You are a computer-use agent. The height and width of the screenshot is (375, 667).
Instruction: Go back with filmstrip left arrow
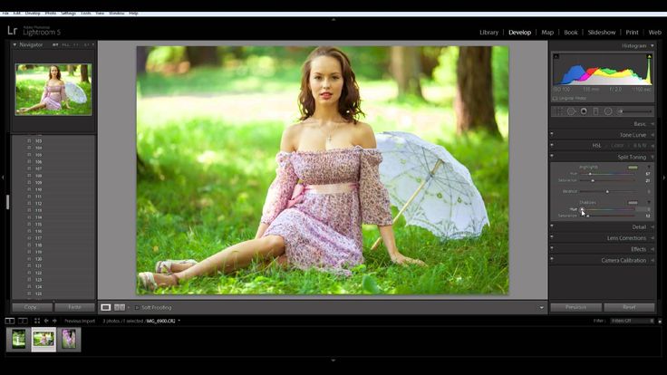click(46, 321)
